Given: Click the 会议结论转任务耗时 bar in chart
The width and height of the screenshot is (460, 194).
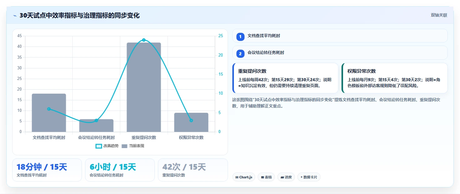Looking at the screenshot, I should click(96, 126).
